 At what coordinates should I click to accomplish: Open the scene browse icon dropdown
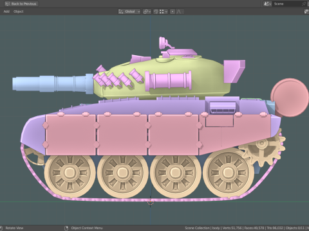(267, 4)
